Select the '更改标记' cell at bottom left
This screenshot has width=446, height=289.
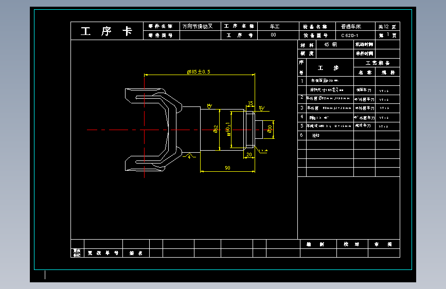77,253
